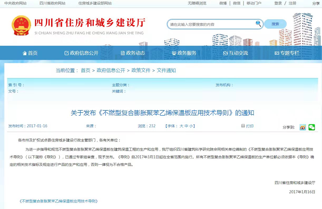Viewport: 322px width, 209px height.
Task: Share article to Sina Weibo icon
Action: click(x=303, y=127)
